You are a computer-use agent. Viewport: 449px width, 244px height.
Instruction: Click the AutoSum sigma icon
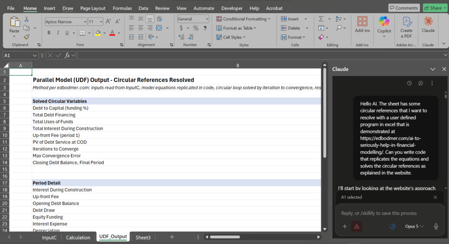click(x=321, y=19)
